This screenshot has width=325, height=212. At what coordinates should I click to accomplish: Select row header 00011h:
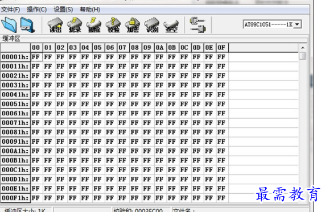tap(15, 66)
